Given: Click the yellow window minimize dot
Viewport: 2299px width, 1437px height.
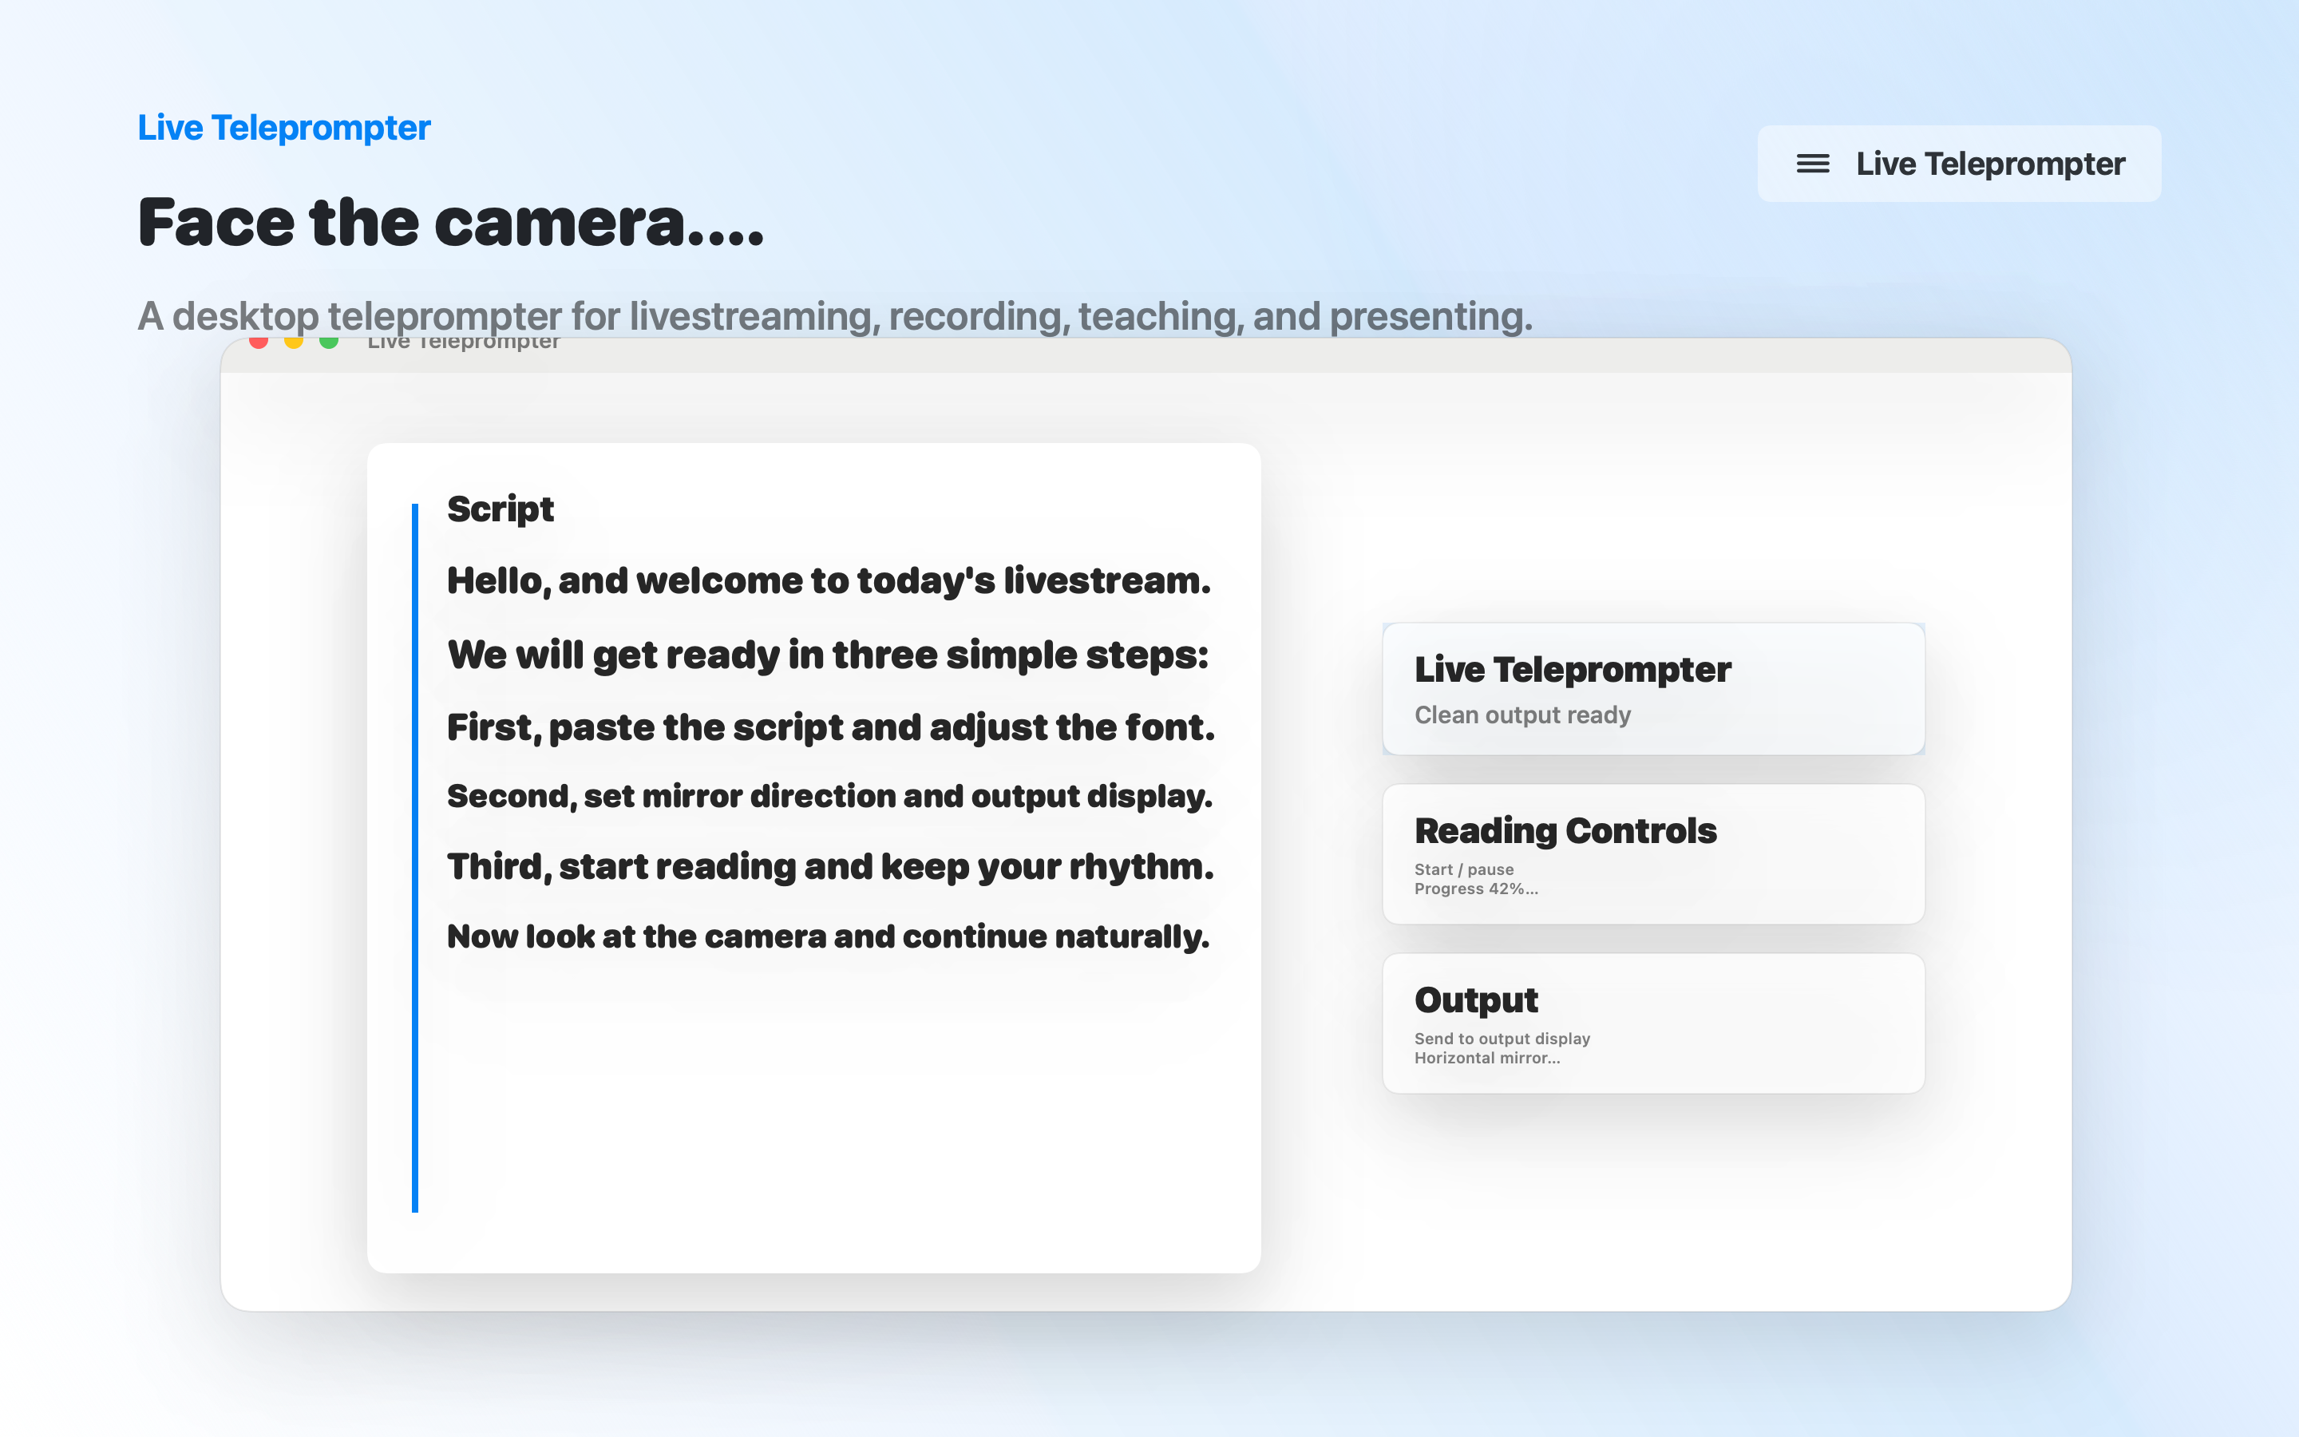Looking at the screenshot, I should pyautogui.click(x=294, y=342).
